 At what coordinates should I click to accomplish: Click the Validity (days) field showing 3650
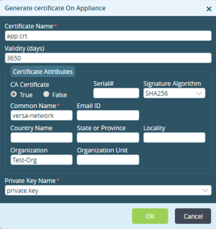108,58
